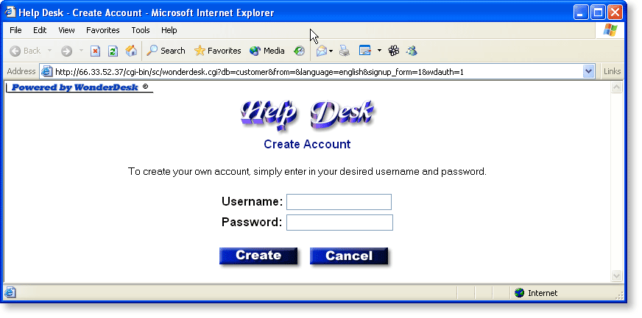The image size is (642, 318).
Task: Click the scrollbar down arrow
Action: point(617,276)
